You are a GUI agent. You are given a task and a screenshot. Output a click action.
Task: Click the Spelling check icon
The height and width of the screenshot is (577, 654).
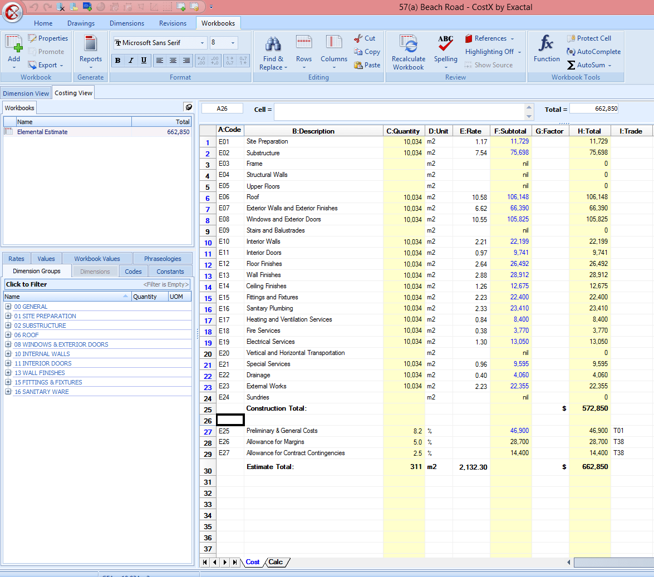pos(445,45)
